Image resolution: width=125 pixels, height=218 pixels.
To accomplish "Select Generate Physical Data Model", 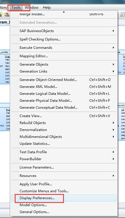I will 64,101.
